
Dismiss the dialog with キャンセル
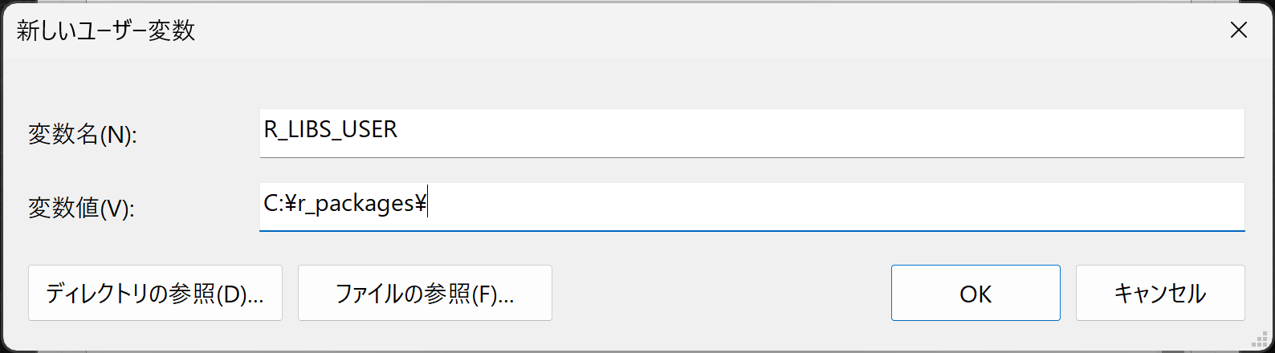[1160, 294]
